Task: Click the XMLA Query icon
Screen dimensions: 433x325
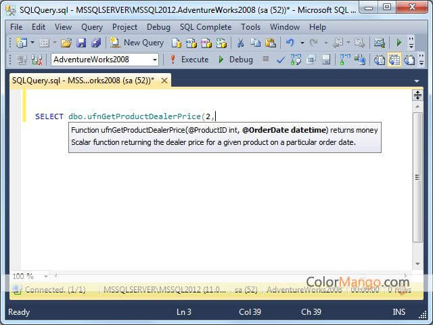Action: [x=221, y=43]
